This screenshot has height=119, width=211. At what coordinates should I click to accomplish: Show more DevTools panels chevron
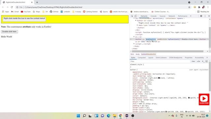191,16
